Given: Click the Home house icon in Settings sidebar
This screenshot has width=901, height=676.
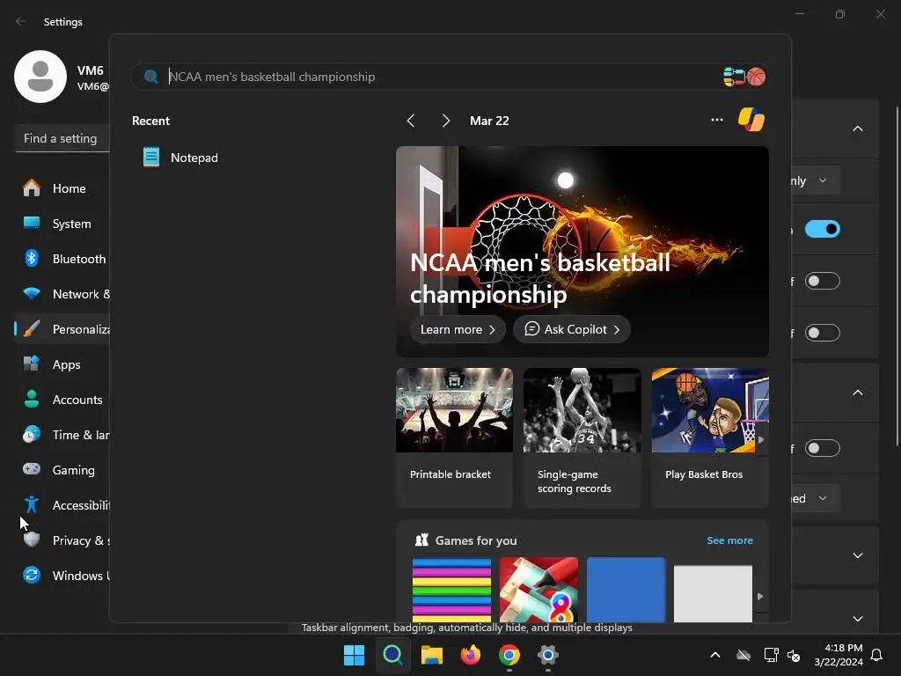Looking at the screenshot, I should point(32,188).
